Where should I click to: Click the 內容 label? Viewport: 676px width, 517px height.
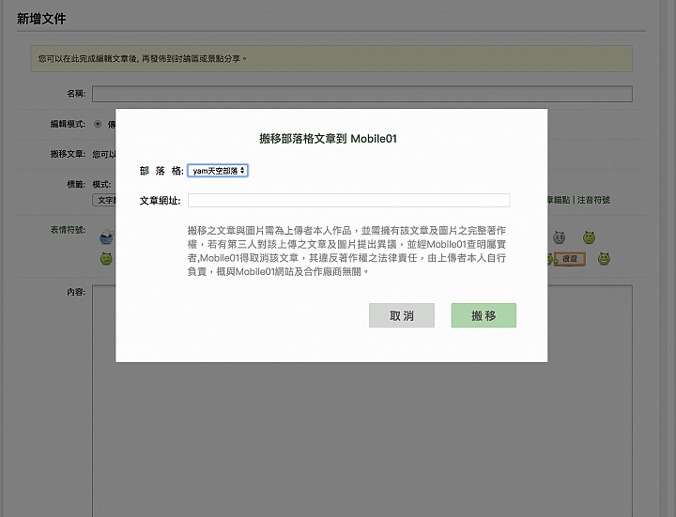click(76, 292)
